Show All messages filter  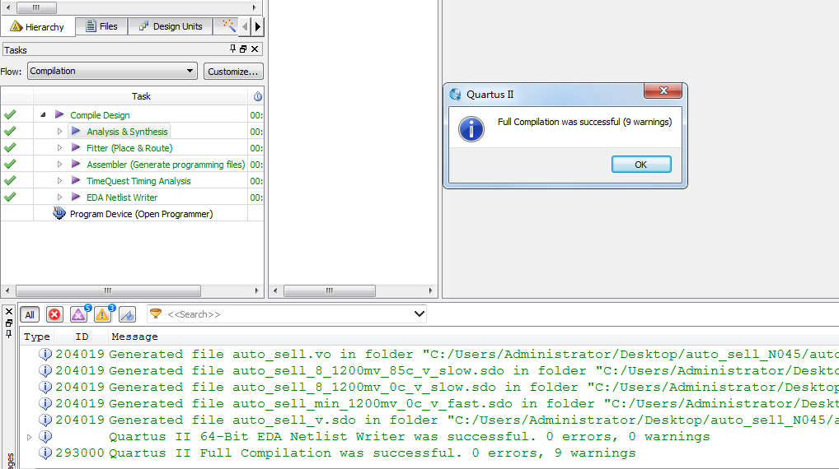(30, 314)
